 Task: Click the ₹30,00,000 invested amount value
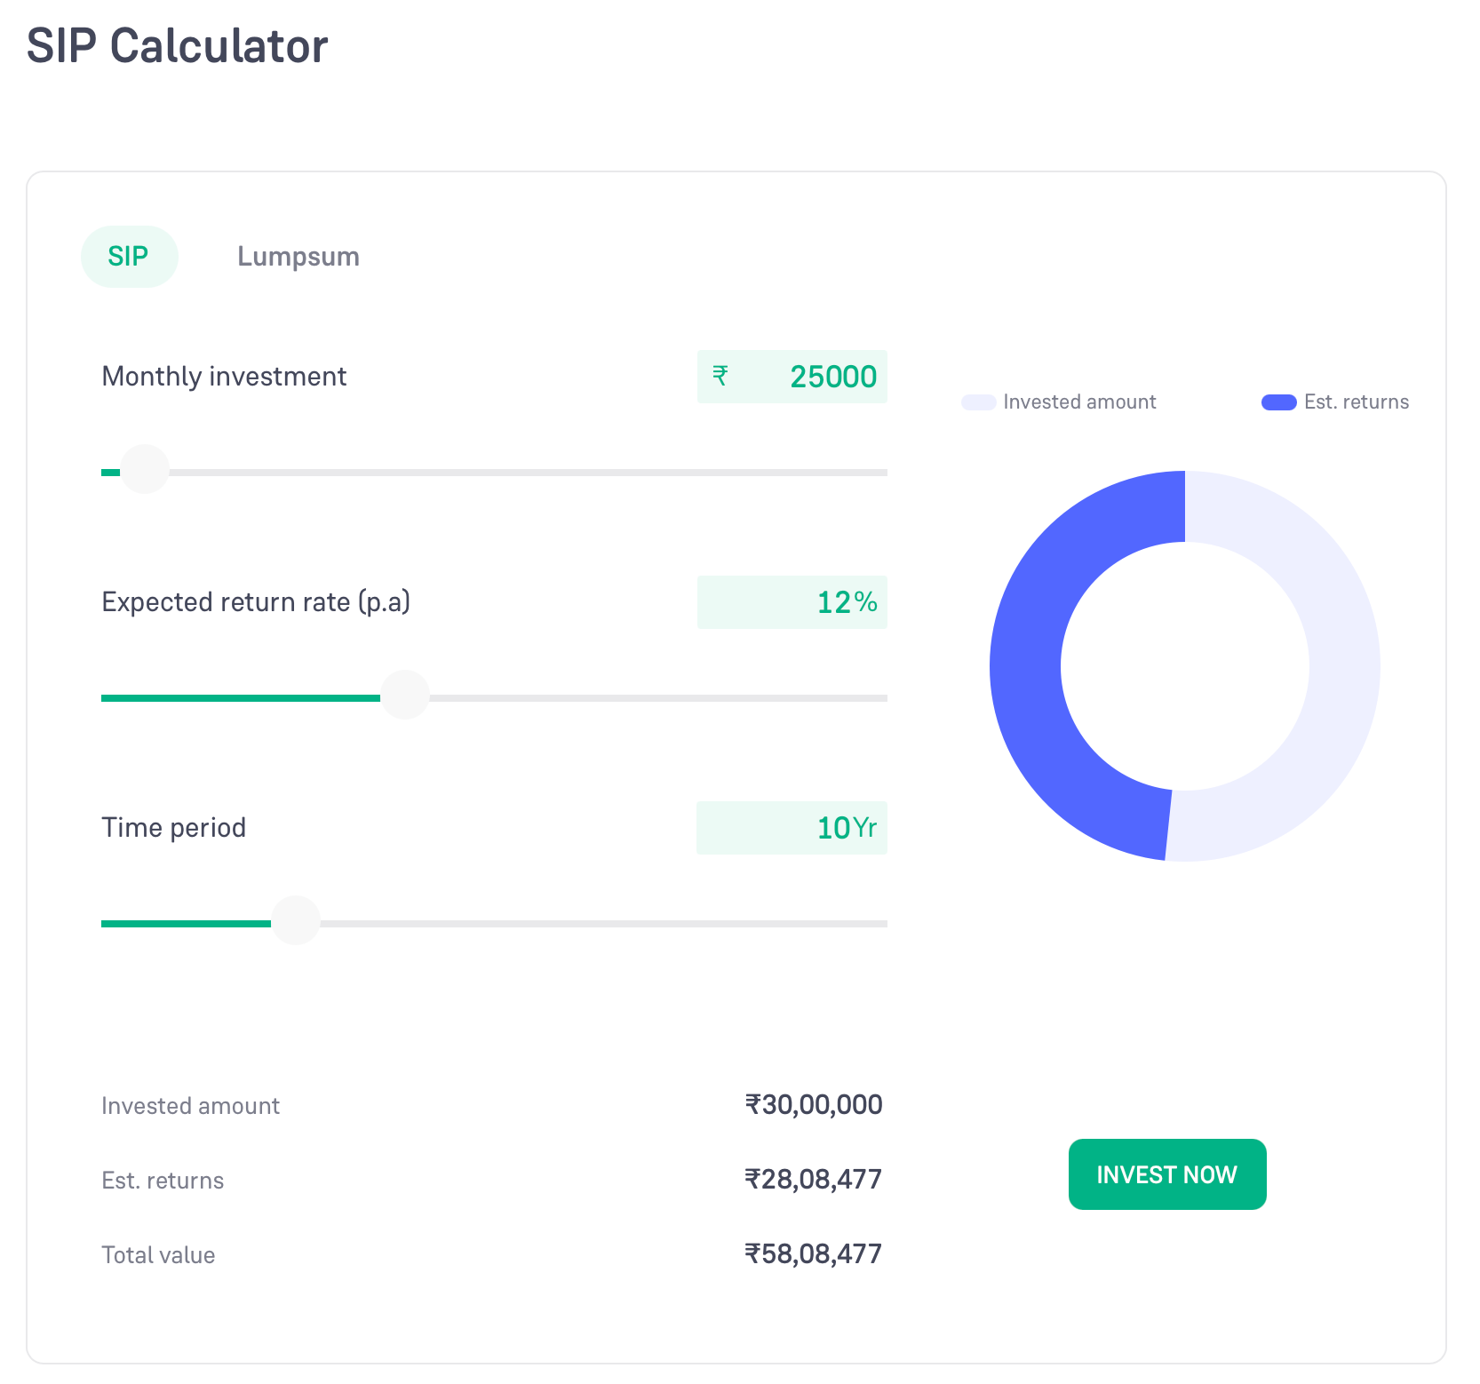tap(813, 1105)
